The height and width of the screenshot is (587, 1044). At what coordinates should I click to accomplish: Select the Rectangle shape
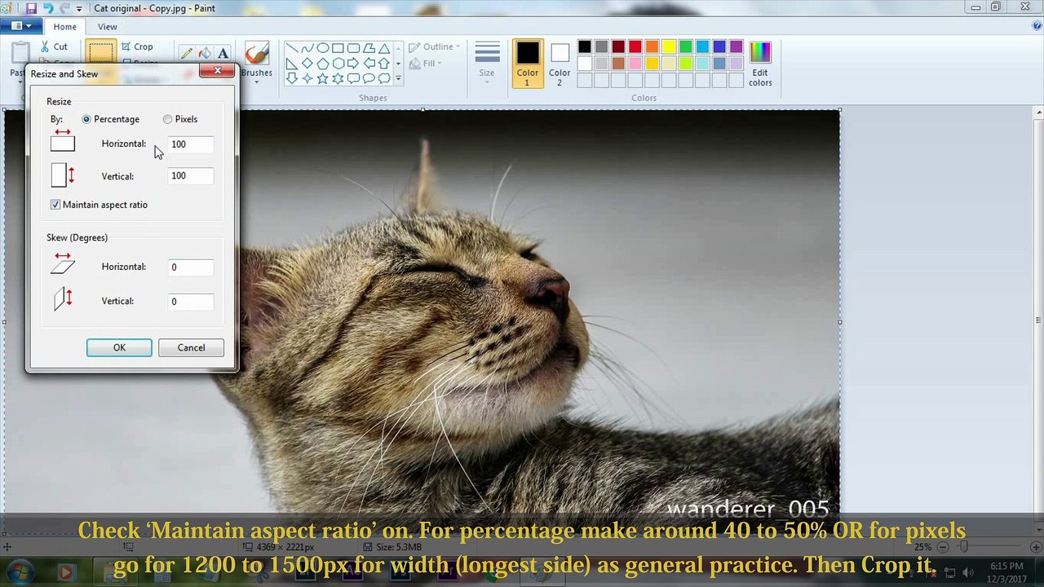338,48
